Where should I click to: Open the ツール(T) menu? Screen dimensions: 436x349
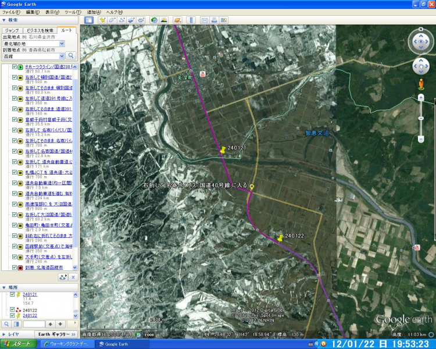click(x=73, y=12)
